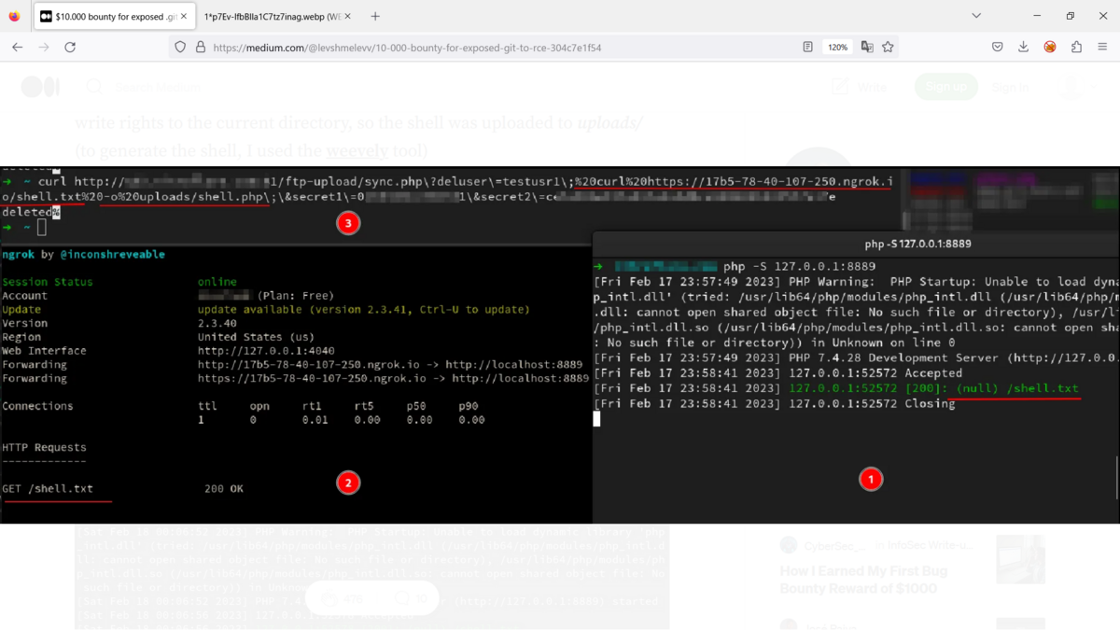Expand the list all tabs dropdown
This screenshot has width=1120, height=630.
click(x=976, y=16)
